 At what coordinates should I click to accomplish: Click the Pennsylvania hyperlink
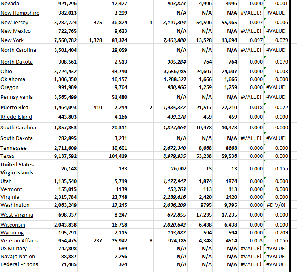coord(17,97)
